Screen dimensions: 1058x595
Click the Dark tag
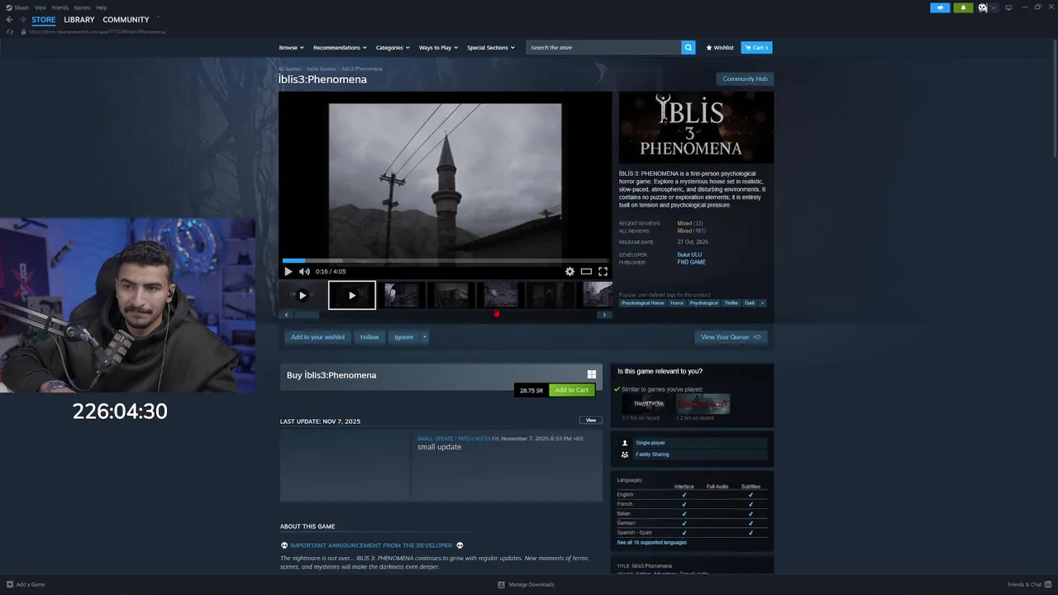click(x=750, y=302)
